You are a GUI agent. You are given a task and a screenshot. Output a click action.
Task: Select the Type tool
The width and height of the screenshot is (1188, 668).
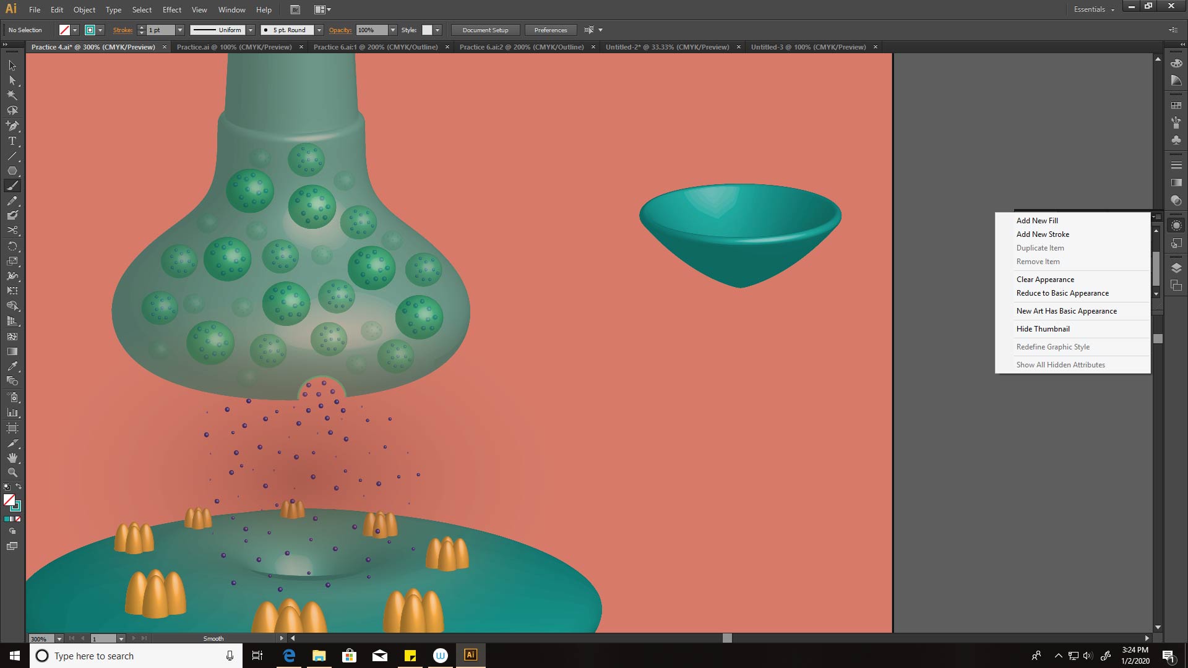click(12, 141)
